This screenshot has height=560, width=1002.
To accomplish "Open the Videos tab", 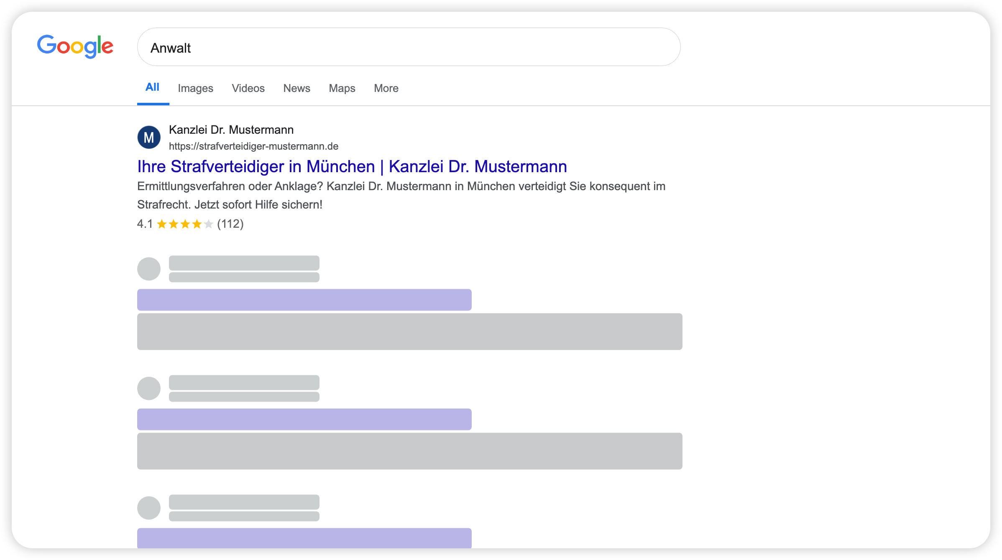I will pos(248,88).
